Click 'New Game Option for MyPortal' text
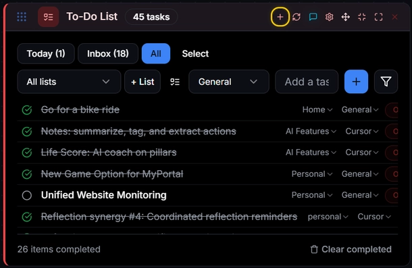This screenshot has width=412, height=268. [112, 174]
